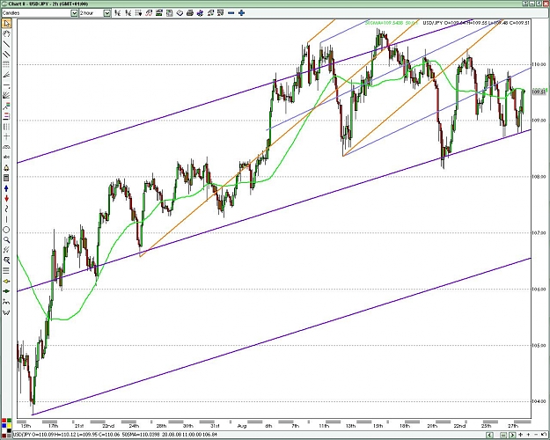Select the blue up arrow marker

[6, 188]
